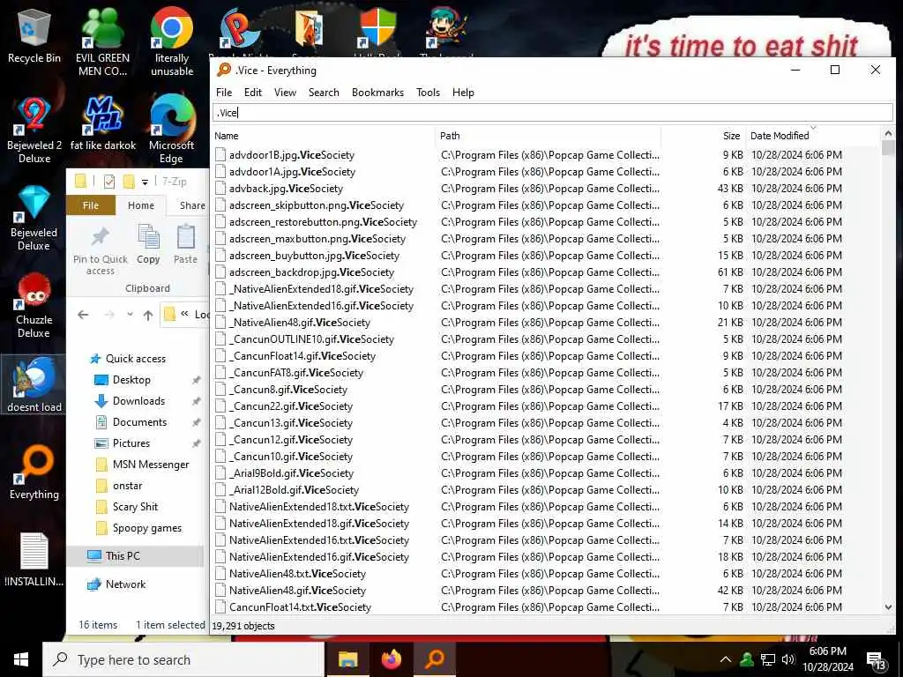Open the Bejeweled 2 Deluxe shortcut
Viewport: 903px width, 677px height.
34,130
